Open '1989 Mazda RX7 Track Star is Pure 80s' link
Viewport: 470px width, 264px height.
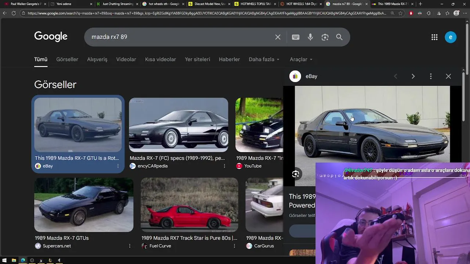point(189,238)
